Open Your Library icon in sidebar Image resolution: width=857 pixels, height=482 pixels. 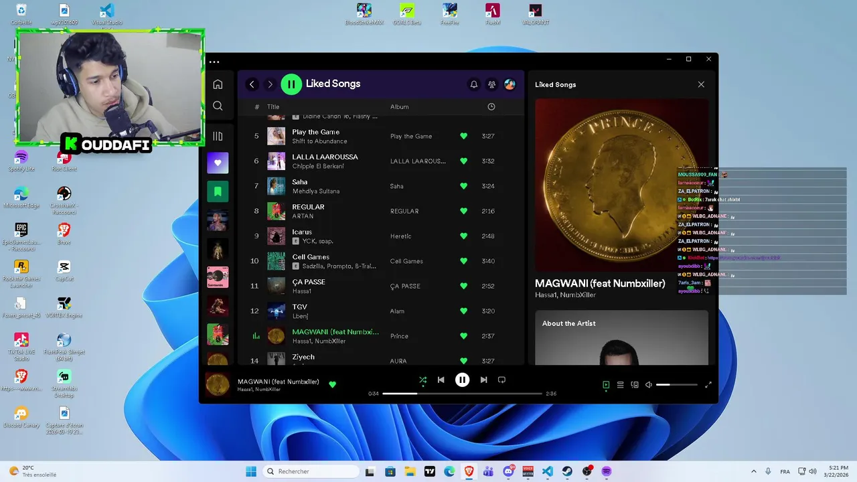click(218, 137)
